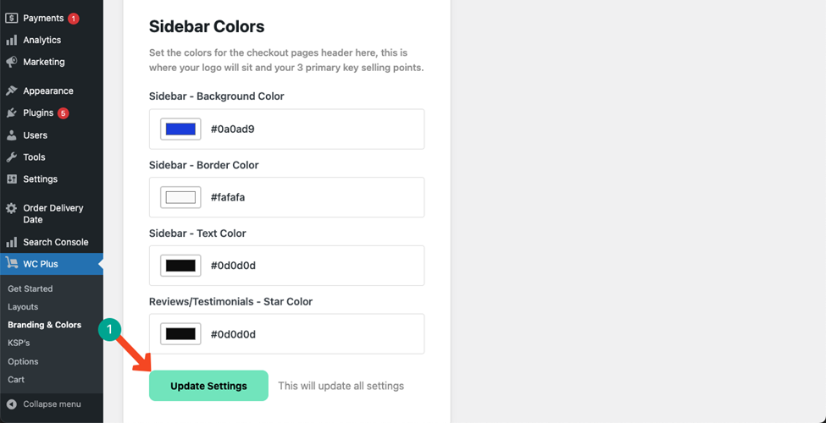Click the Payments dollar icon
The image size is (826, 423).
[12, 18]
